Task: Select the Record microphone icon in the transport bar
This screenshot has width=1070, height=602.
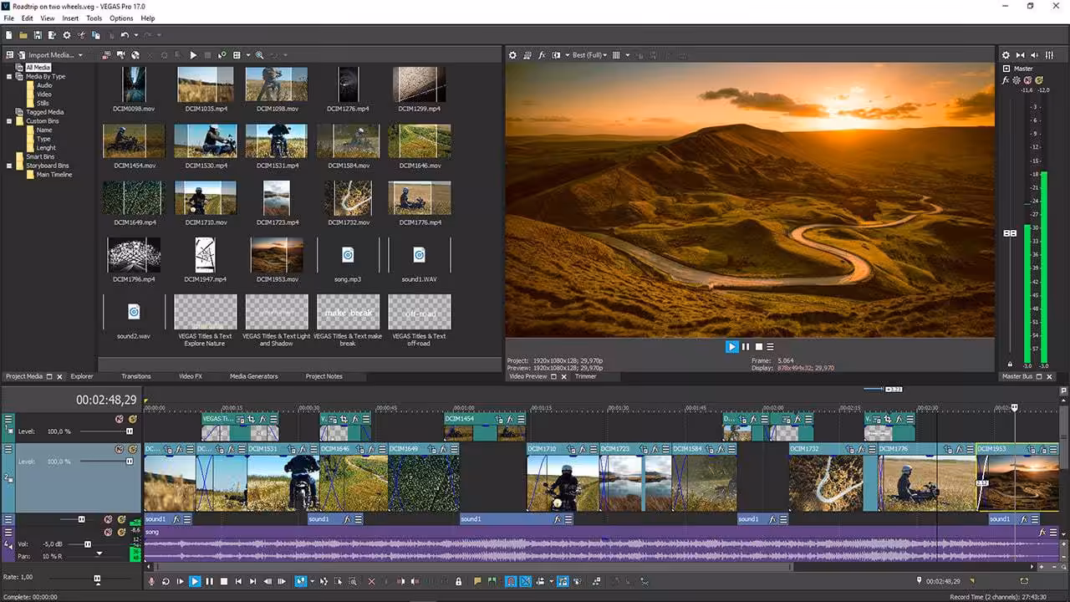Action: coord(151,580)
